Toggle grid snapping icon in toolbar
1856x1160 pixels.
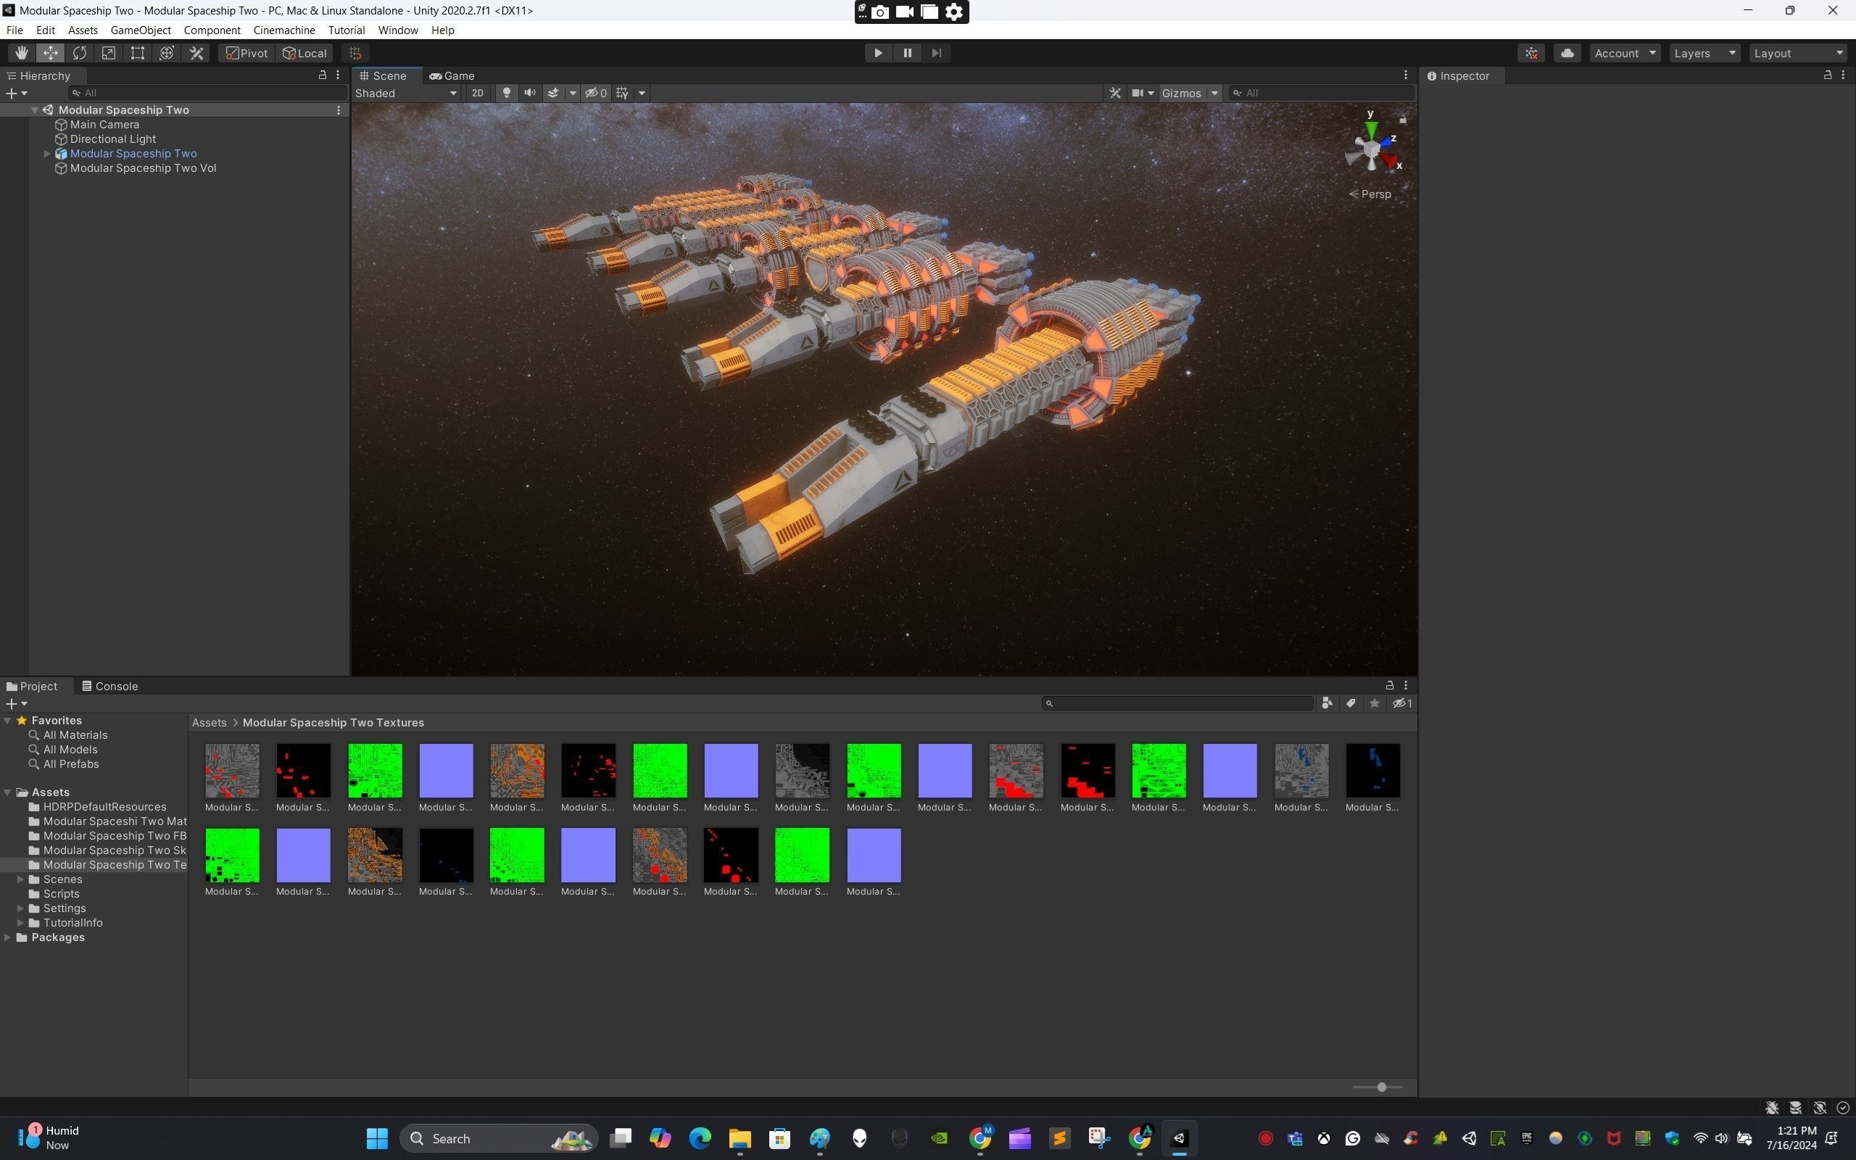[355, 53]
